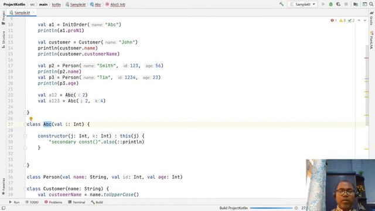Click the yellow intention lightbulb
The height and width of the screenshot is (211, 375).
[x=31, y=118]
